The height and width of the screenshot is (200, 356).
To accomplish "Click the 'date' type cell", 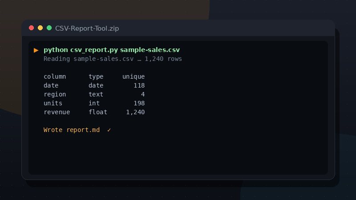I will pos(96,85).
